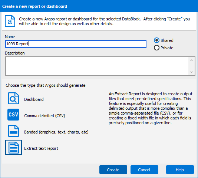Click the Argos document icon in header

[10, 21]
